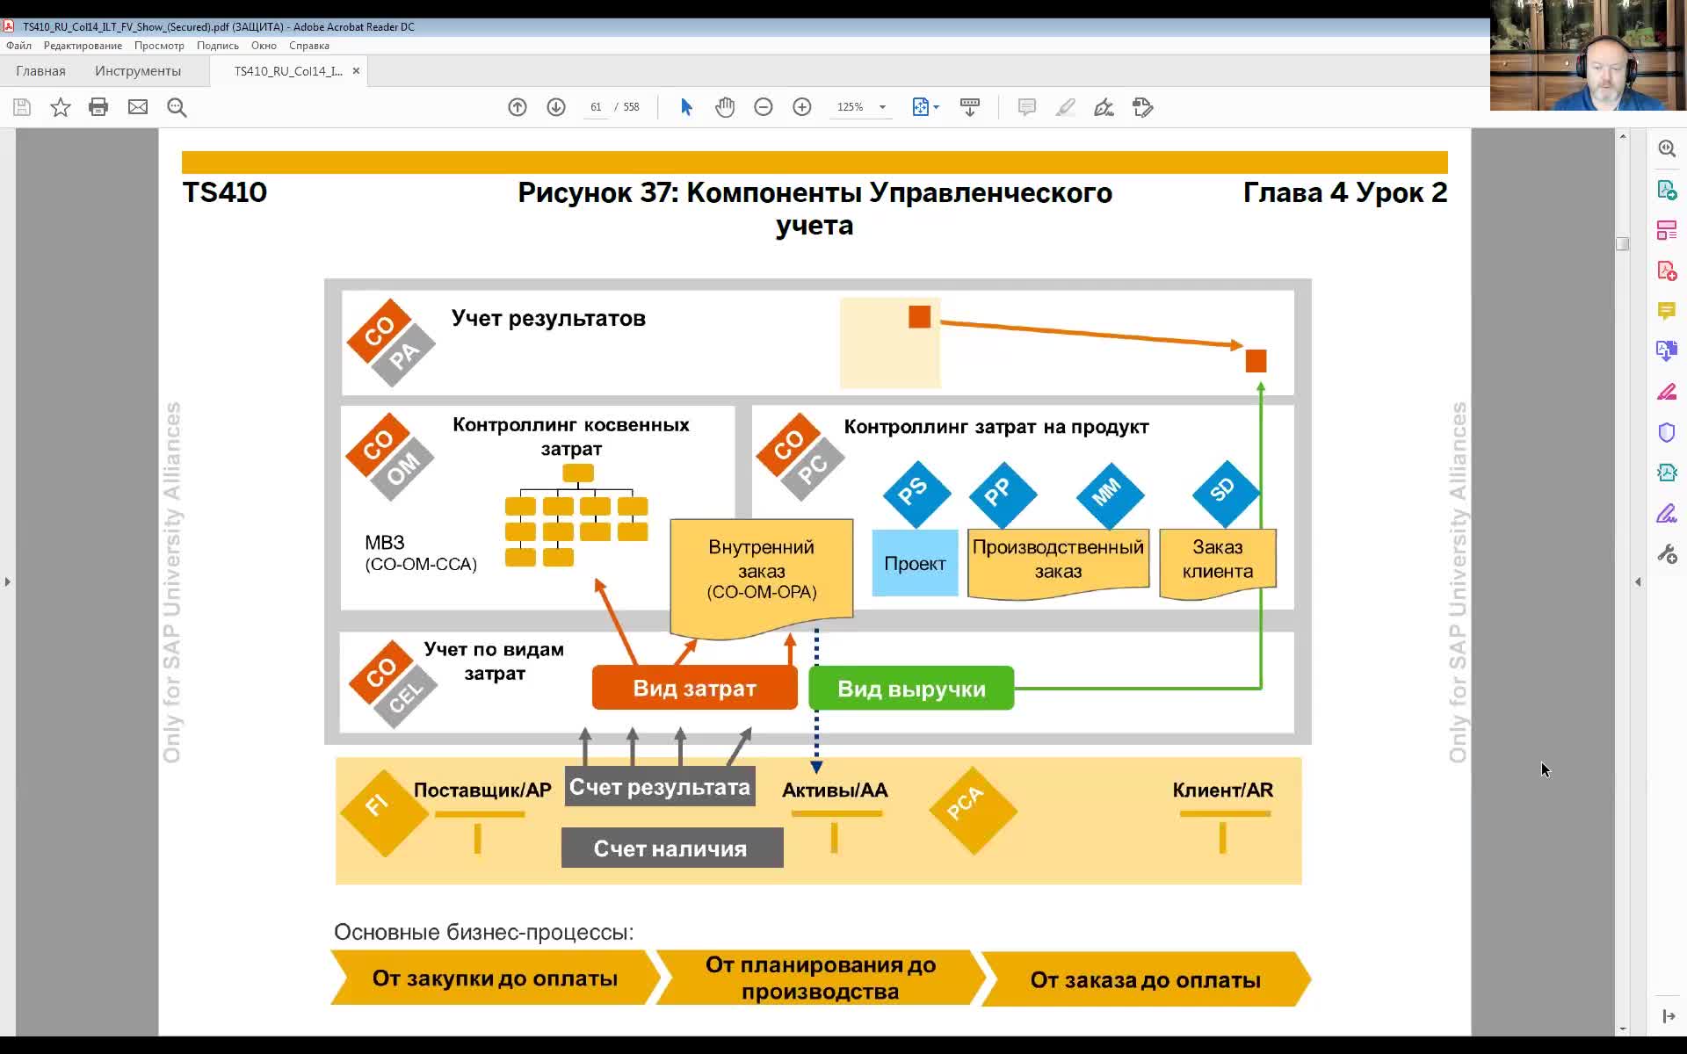1687x1054 pixels.
Task: Zoom in with the plus circle icon
Action: click(802, 107)
